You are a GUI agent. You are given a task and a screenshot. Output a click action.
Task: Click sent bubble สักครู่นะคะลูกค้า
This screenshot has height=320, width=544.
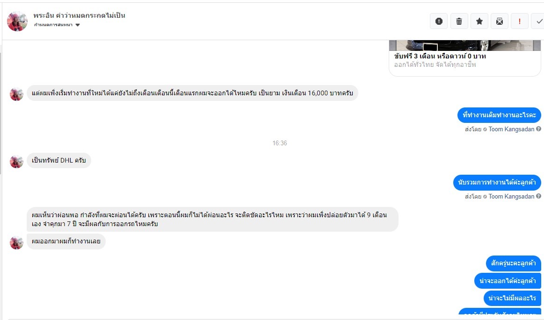513,263
